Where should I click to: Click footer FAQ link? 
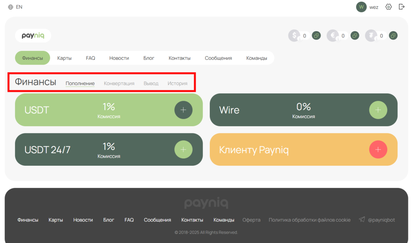[129, 220]
